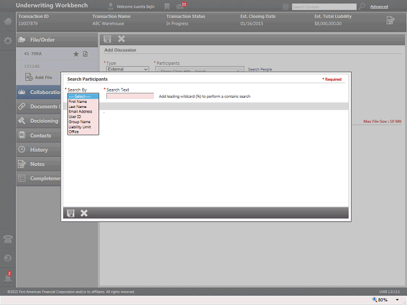Click the magnifier search icon in header
The height and width of the screenshot is (305, 407).
[362, 6]
